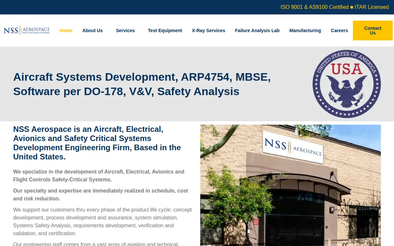
Task: Click the 'Aircraft Systems Development, ARP4754, MBSE' headline
Action: coord(142,84)
